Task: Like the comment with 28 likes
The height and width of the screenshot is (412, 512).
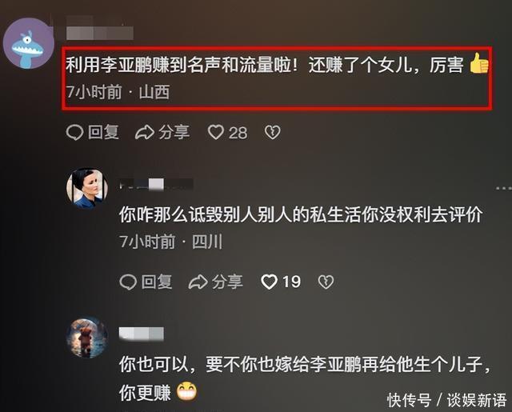Action: coord(227,133)
